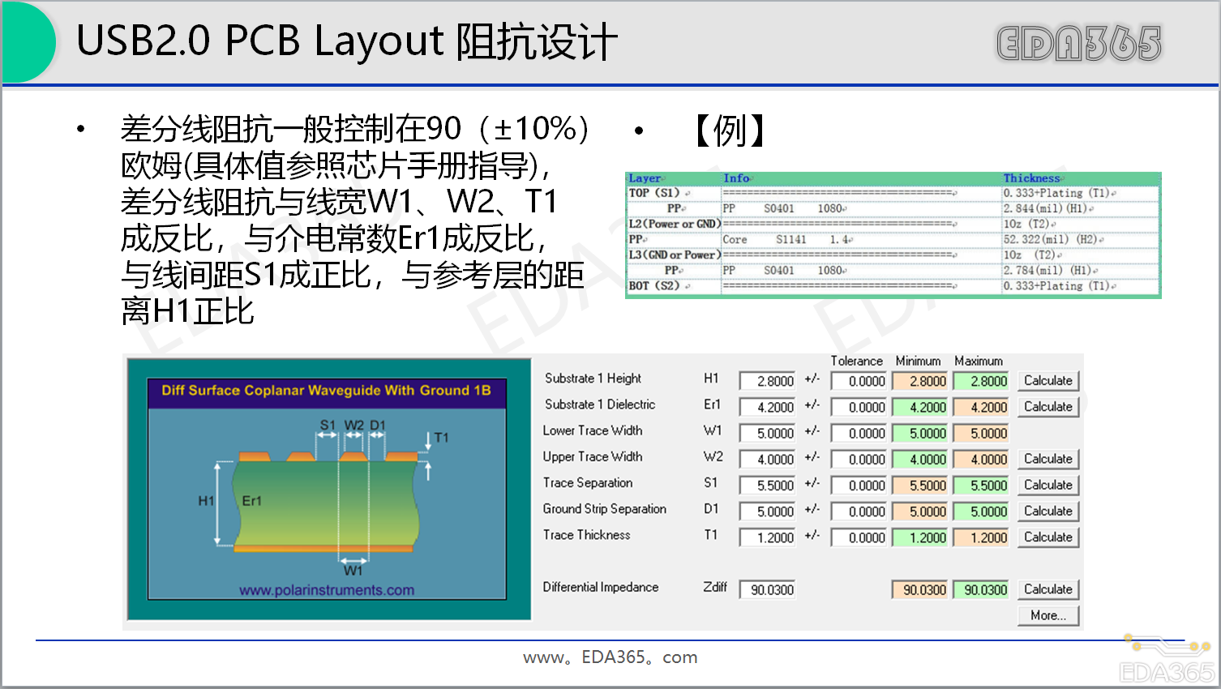
Task: Select the S1 value field 5.5000
Action: (x=767, y=486)
